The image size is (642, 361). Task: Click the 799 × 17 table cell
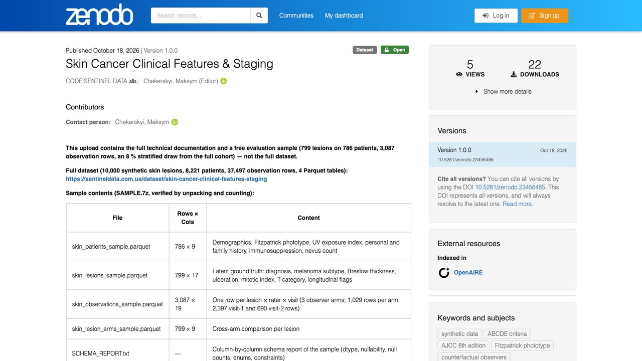[x=188, y=275]
